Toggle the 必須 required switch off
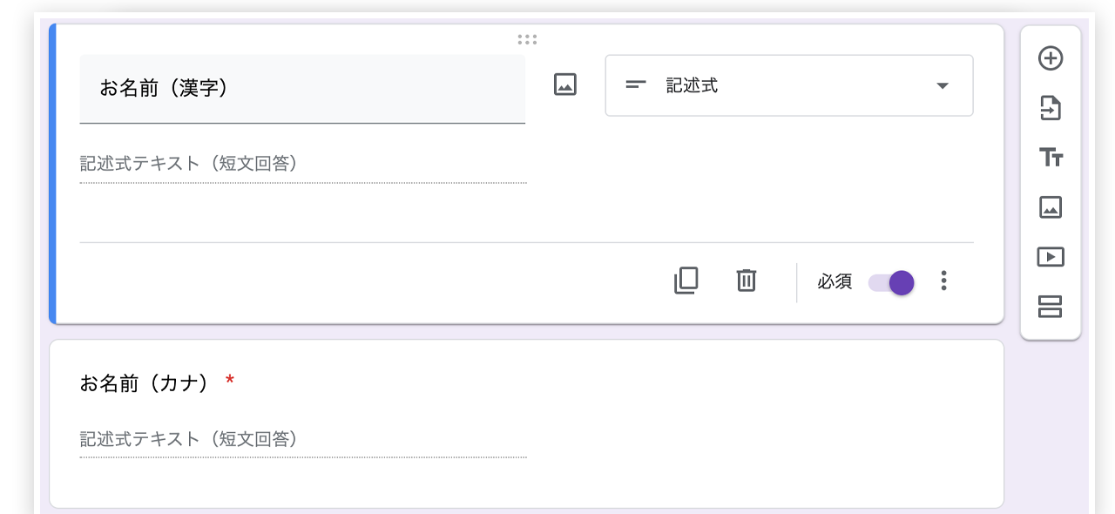 point(891,282)
